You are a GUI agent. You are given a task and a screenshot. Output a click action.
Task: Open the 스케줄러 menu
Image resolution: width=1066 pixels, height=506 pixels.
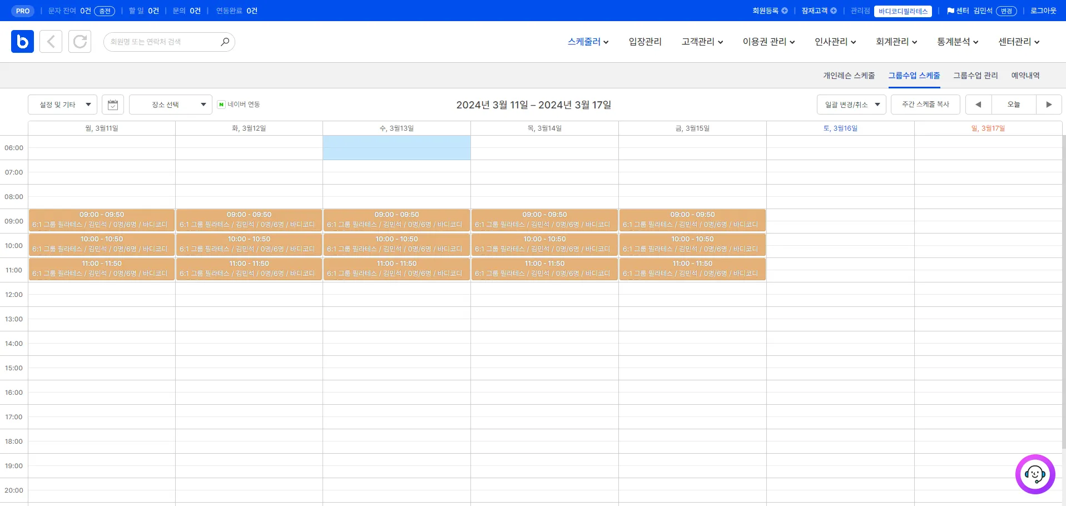588,42
